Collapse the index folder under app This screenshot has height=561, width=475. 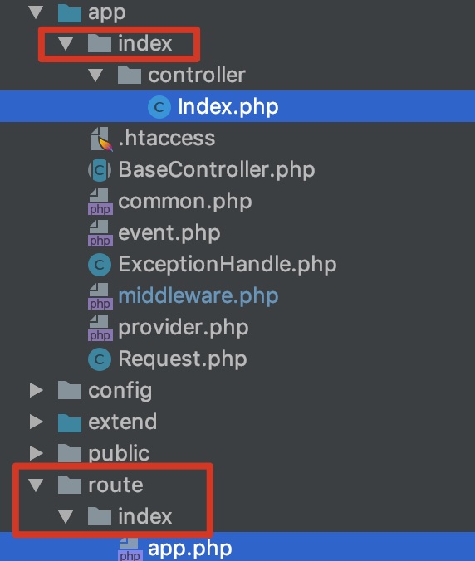tap(66, 44)
